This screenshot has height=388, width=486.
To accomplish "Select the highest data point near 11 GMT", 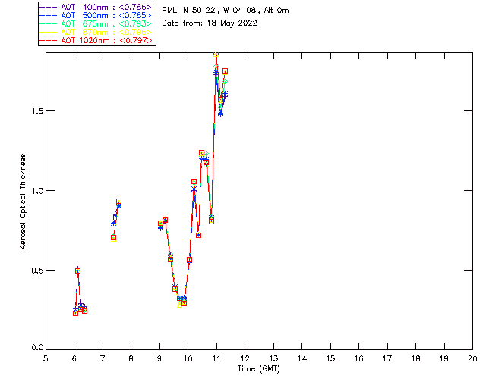I will (x=216, y=54).
